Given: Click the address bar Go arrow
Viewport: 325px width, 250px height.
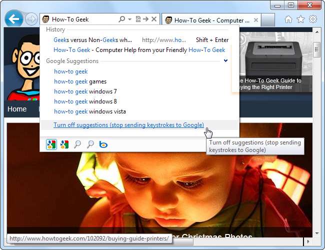Looking at the screenshot, I should click(145, 19).
